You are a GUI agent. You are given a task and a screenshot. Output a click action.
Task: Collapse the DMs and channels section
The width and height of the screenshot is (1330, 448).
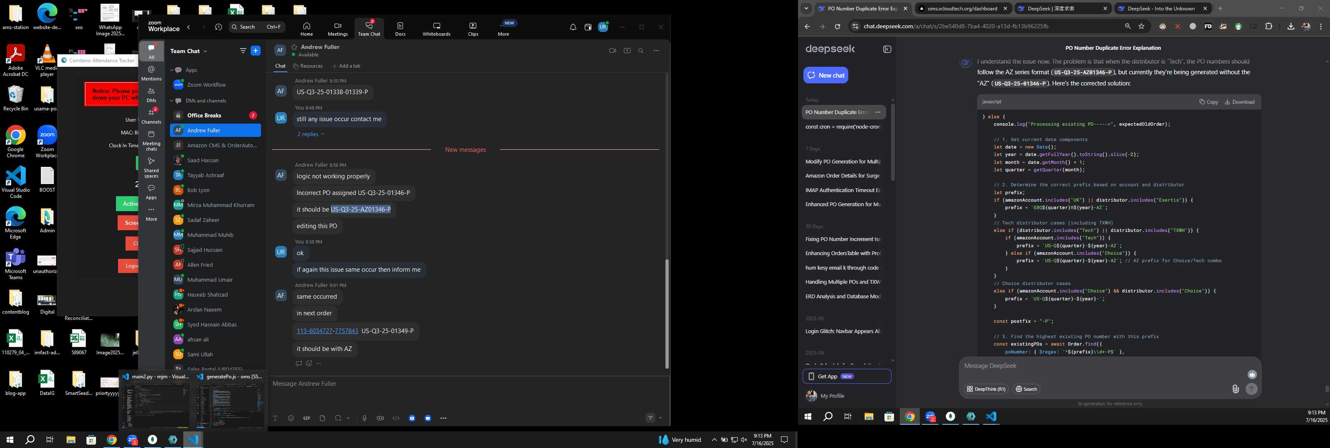[171, 101]
